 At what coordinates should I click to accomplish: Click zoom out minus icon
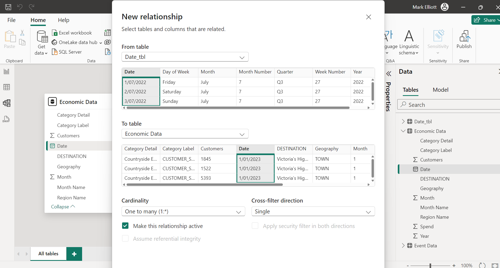click(408, 265)
